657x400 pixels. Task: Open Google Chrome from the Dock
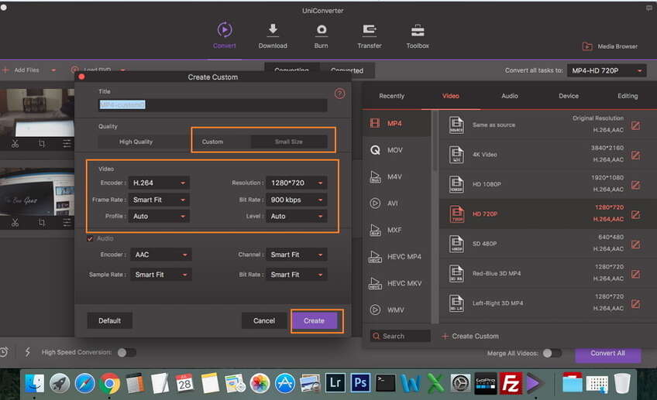pyautogui.click(x=110, y=383)
